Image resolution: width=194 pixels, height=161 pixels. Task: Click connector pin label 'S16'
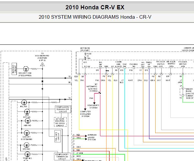coord(122,70)
